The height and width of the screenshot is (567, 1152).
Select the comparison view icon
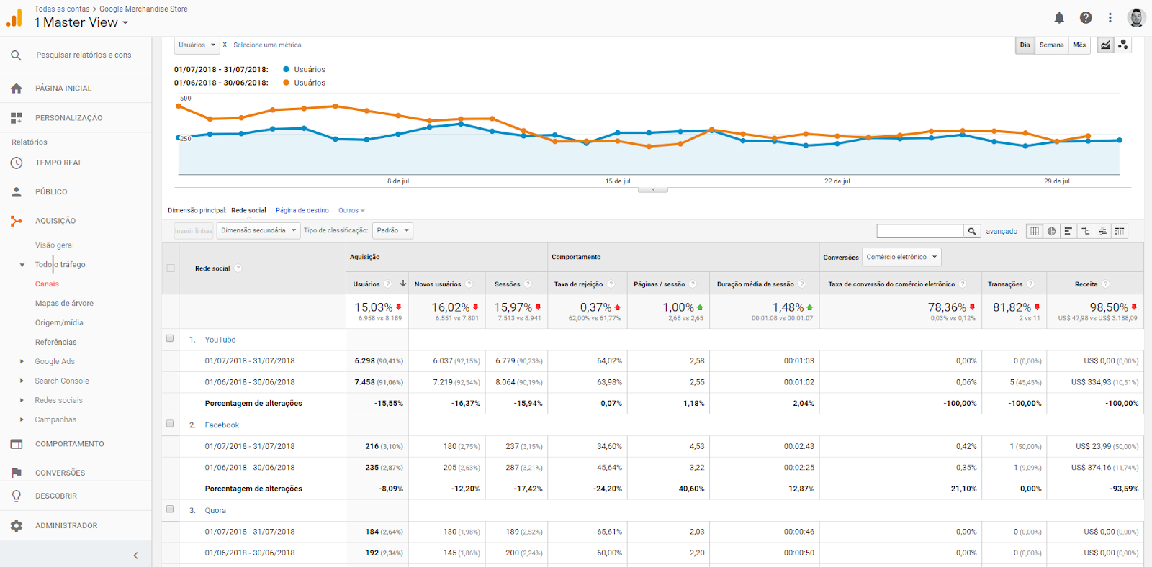[1086, 231]
